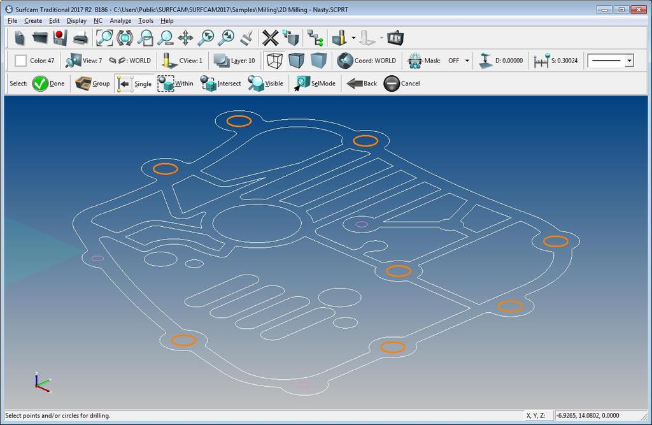Select the large central circle in the drawing
This screenshot has height=425, width=652.
(x=257, y=224)
